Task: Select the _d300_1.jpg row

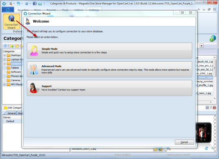Action: (x=205, y=73)
